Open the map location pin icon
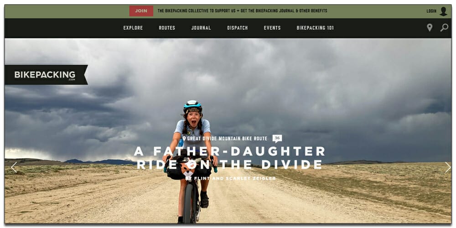This screenshot has height=228, width=456. coord(430,28)
